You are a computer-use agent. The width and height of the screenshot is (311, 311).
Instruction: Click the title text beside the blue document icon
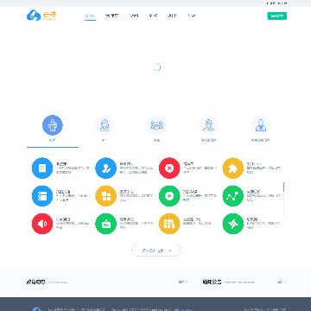(x=61, y=164)
